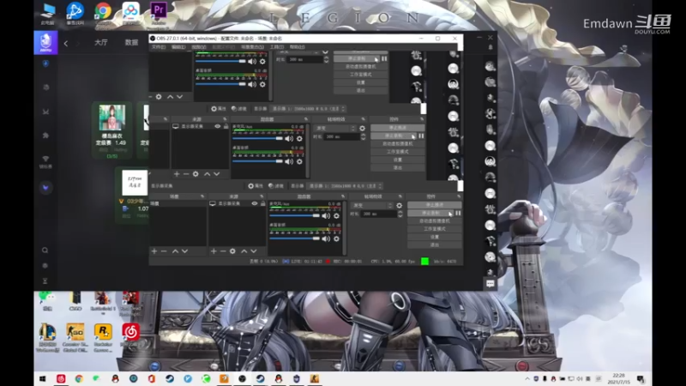
Task: Toggle display capture lock in main Sources dock
Action: pyautogui.click(x=263, y=203)
